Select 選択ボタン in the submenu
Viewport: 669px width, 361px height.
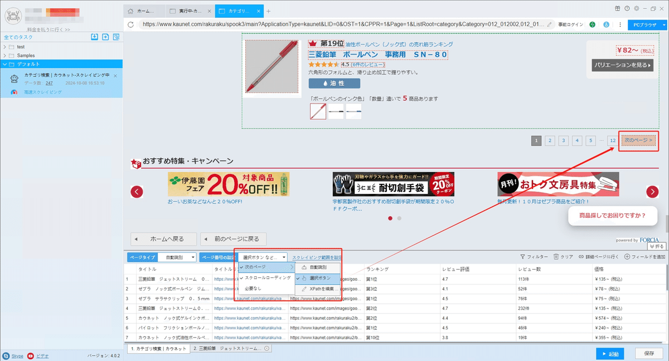click(317, 278)
